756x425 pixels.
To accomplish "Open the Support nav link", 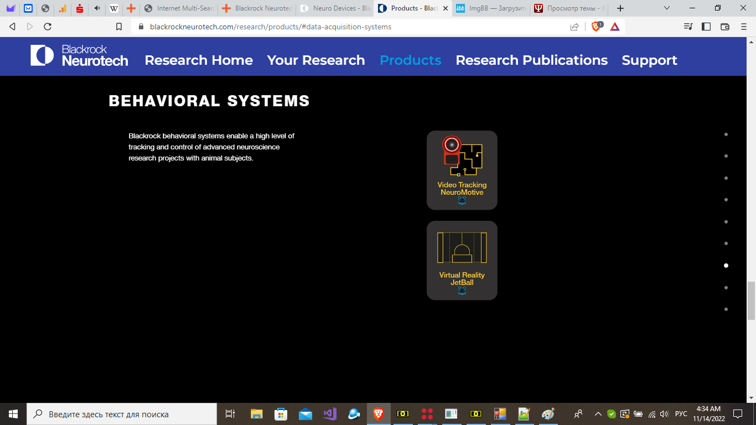I will tap(650, 60).
